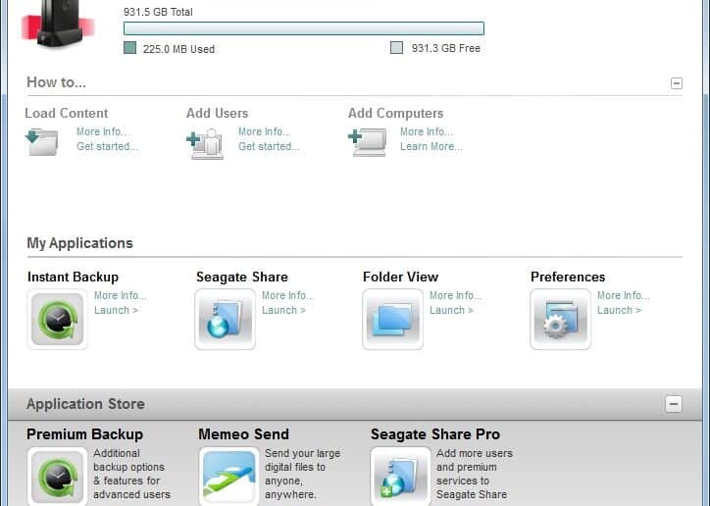This screenshot has width=710, height=506.
Task: Click the Seagate Share heading
Action: pos(242,277)
